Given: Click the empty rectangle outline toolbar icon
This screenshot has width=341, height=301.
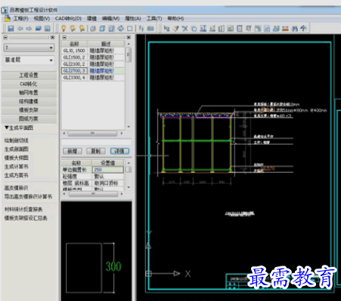Looking at the screenshot, I should (x=129, y=29).
